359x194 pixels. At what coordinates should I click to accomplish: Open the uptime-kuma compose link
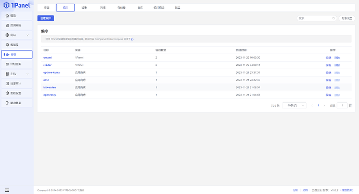point(52,73)
